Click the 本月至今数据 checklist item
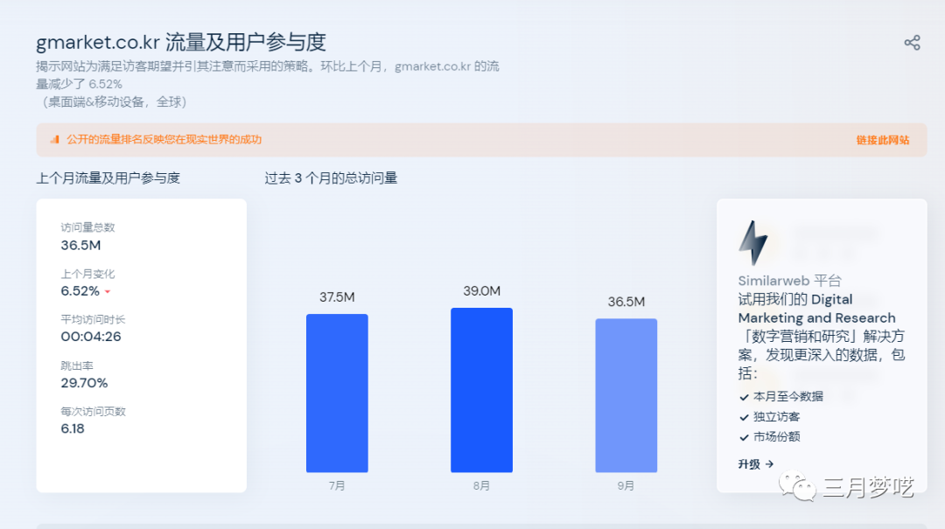The width and height of the screenshot is (945, 529). pyautogui.click(x=787, y=396)
